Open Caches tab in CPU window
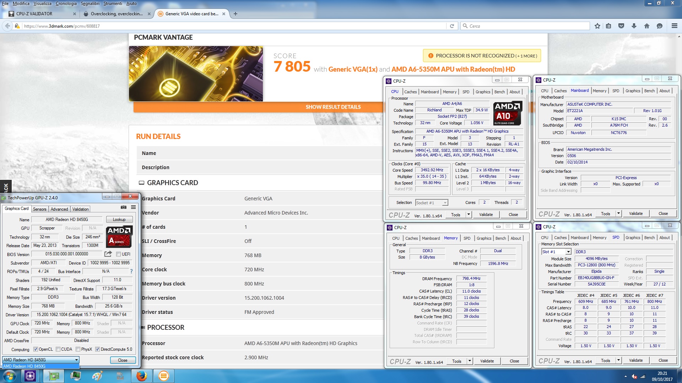 pos(410,92)
